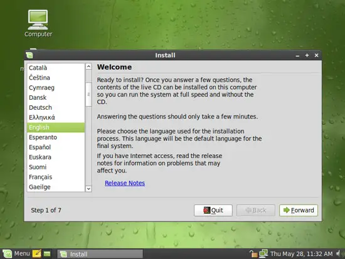Open the Computer desktop icon
This screenshot has height=259, width=345.
pyautogui.click(x=38, y=23)
